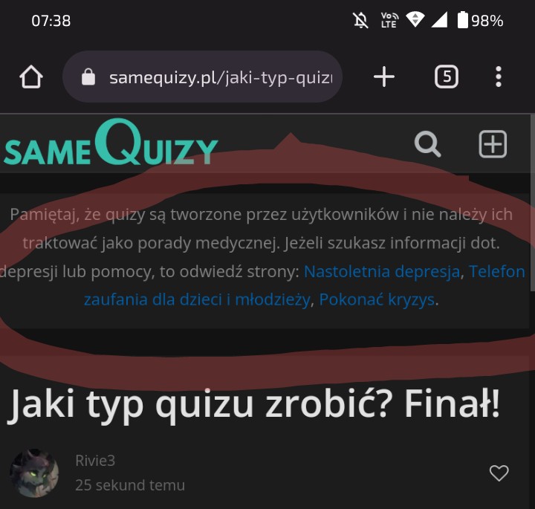Click the page scrollbar on right edge
Viewport: 535px width, 509px height.
[532, 203]
